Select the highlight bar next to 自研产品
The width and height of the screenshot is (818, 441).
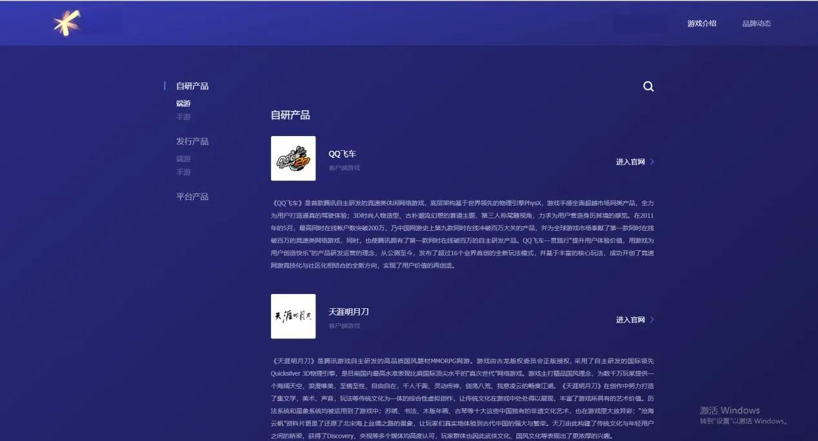pos(165,86)
